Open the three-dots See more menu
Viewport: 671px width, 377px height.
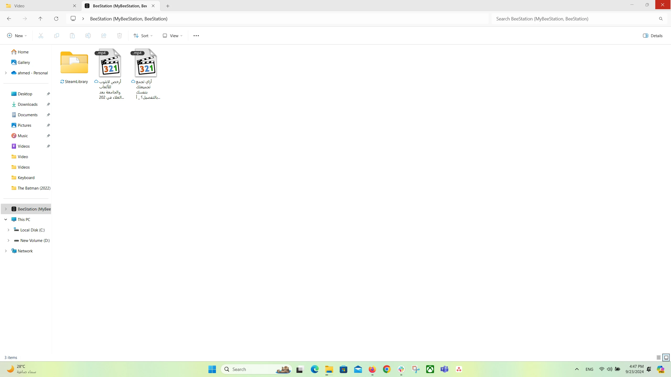[x=196, y=36]
